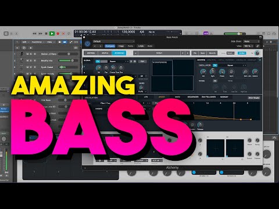Image resolution: width=279 pixels, height=209 pixels.
Task: Select the LFO modulation tab
Action: [146, 97]
